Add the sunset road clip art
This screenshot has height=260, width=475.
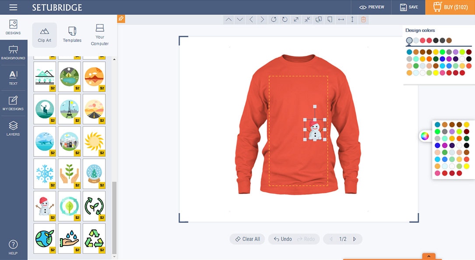(x=94, y=109)
